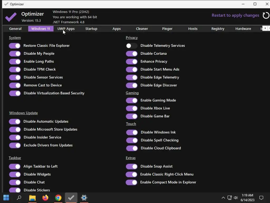Screen dimensions: 270x203
Task: Toggle Enhance Privacy switch
Action: coord(132,62)
